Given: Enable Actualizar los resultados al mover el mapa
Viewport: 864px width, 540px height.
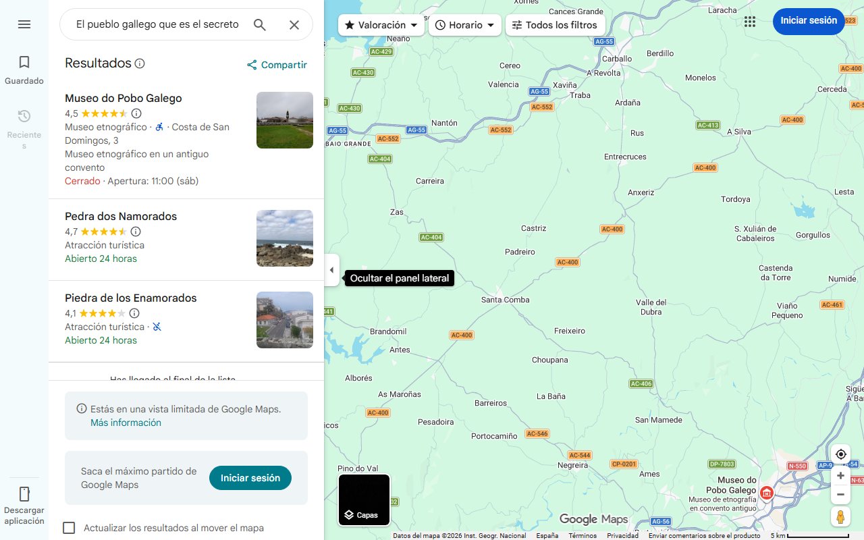Looking at the screenshot, I should (69, 528).
